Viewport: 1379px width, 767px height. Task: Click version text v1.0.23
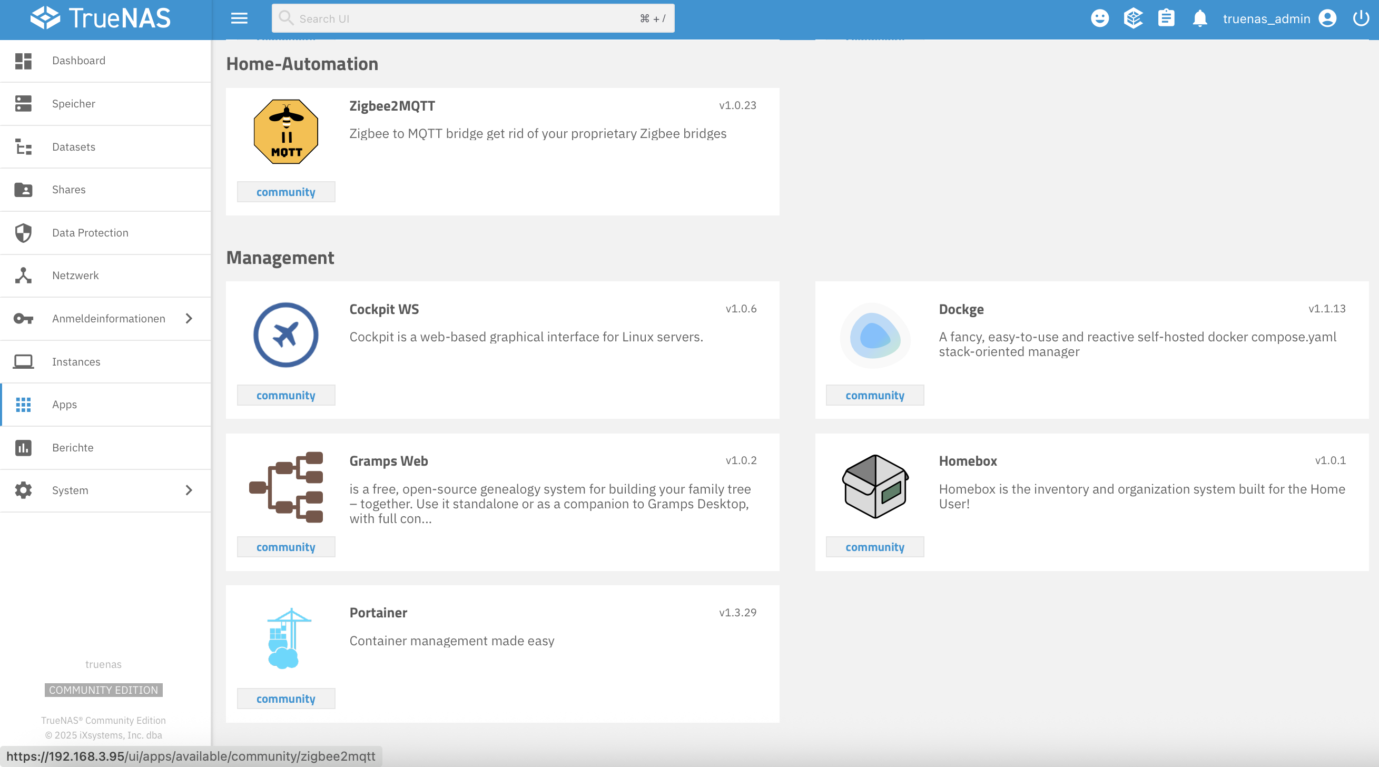pyautogui.click(x=737, y=105)
